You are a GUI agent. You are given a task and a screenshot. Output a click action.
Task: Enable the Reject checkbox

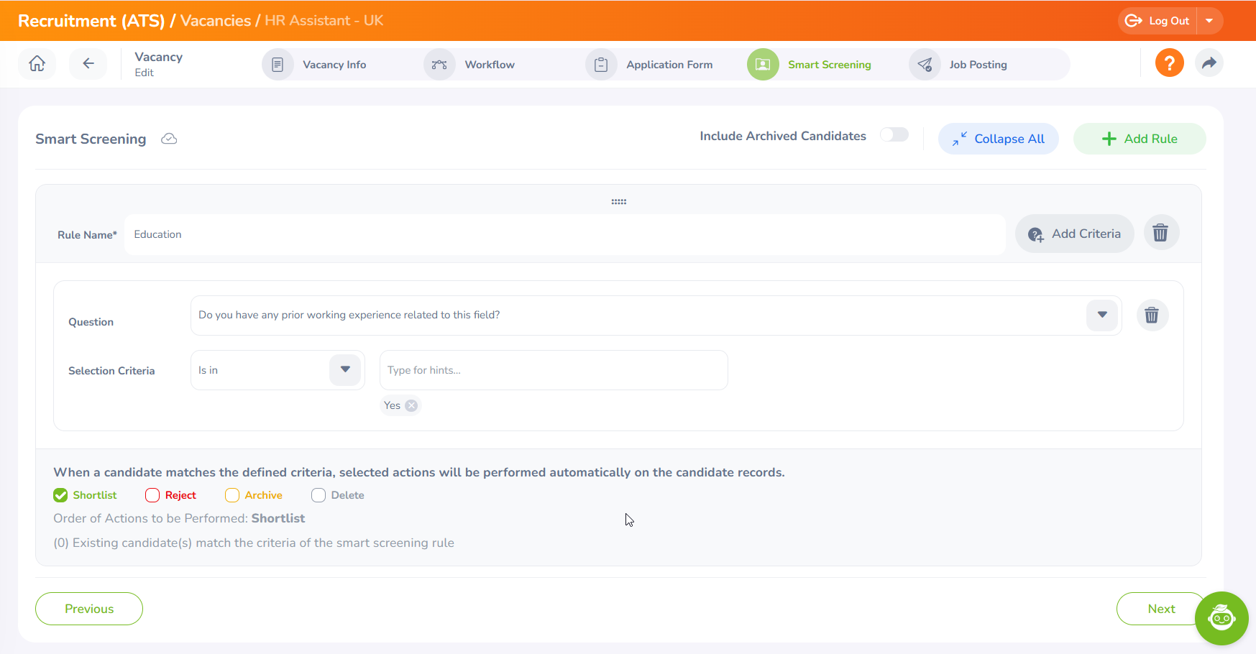[x=152, y=495]
